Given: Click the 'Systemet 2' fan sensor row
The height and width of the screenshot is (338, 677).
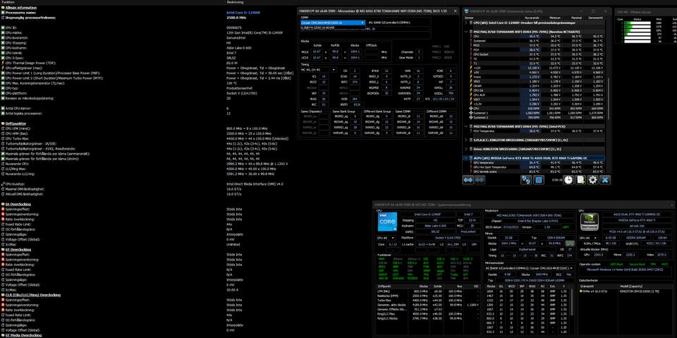Looking at the screenshot, I should 535,118.
